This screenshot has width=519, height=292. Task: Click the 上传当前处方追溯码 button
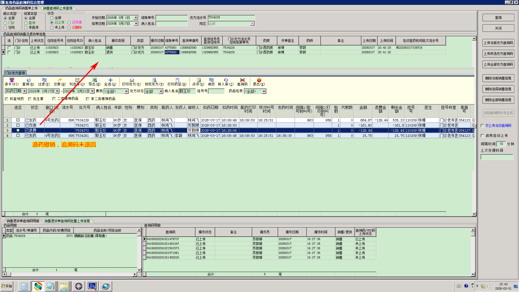(498, 43)
